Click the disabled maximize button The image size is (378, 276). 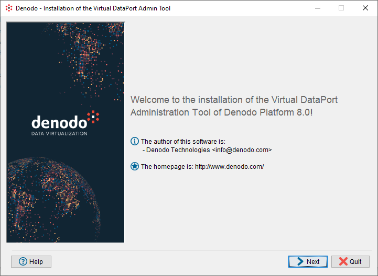341,8
